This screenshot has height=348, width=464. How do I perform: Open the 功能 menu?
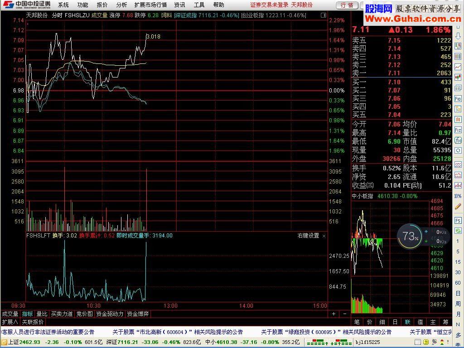click(82, 5)
